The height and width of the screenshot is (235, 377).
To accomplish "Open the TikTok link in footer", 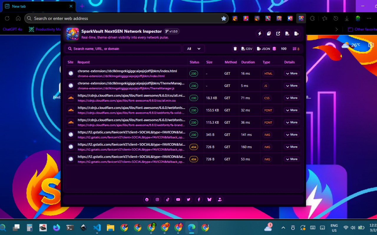I will point(168,199).
